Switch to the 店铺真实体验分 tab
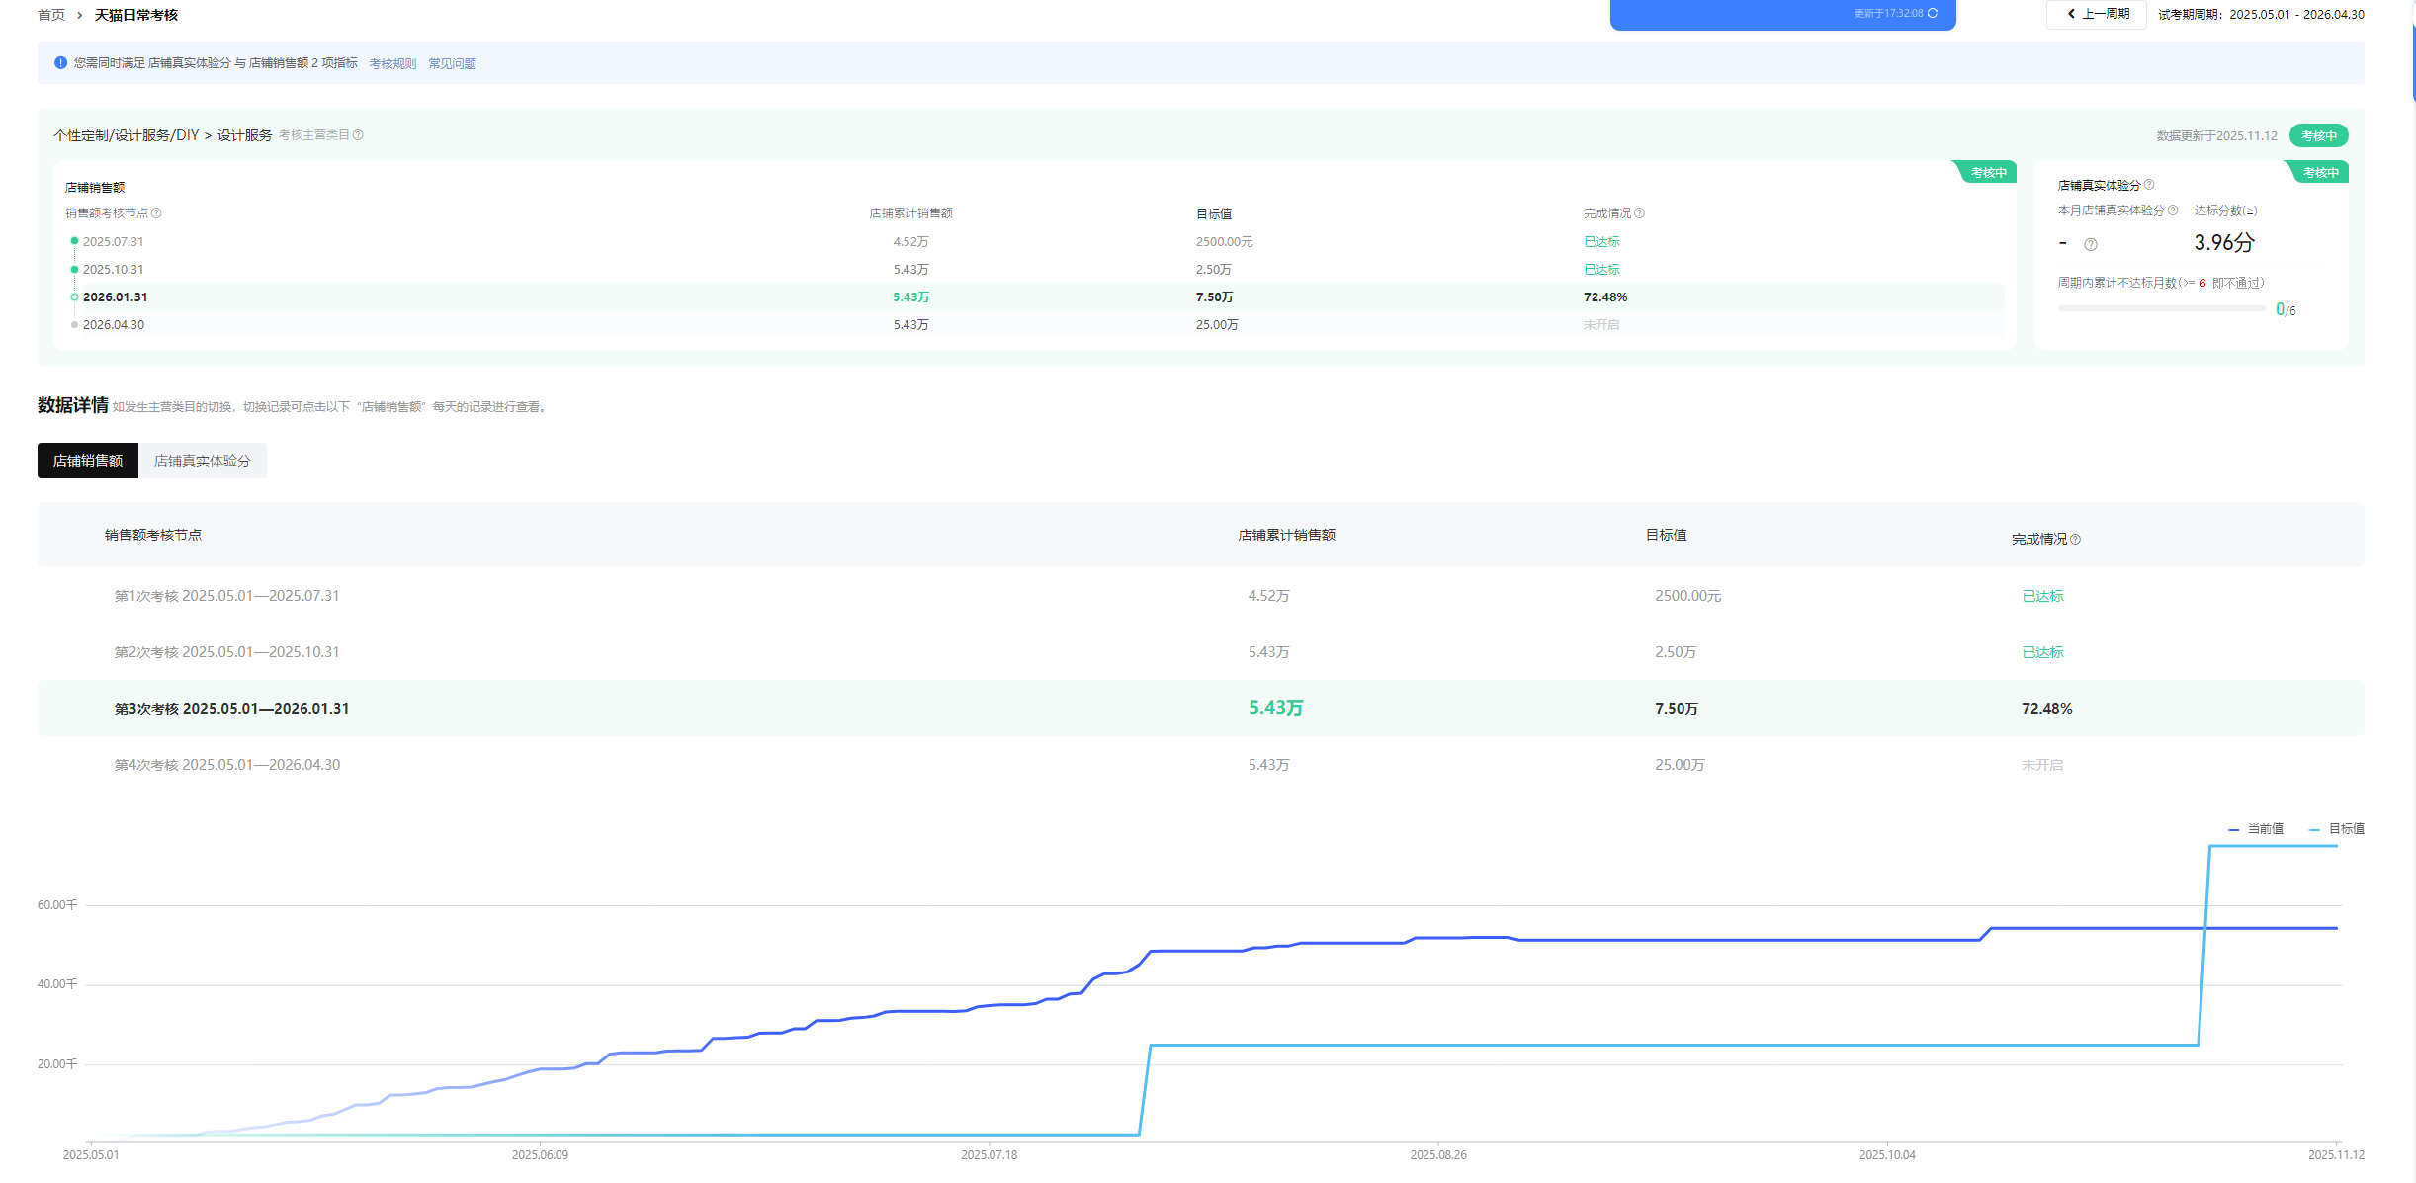Screen dimensions: 2416x1183 click(202, 461)
